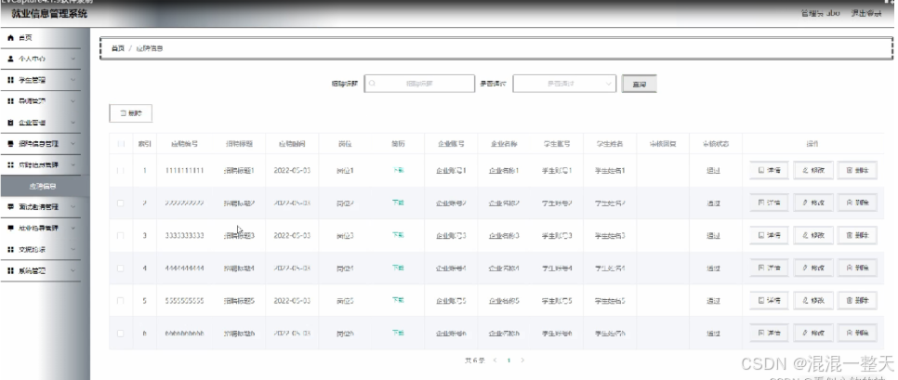Download the resume in the 岗位2 row
The image size is (898, 380).
398,203
